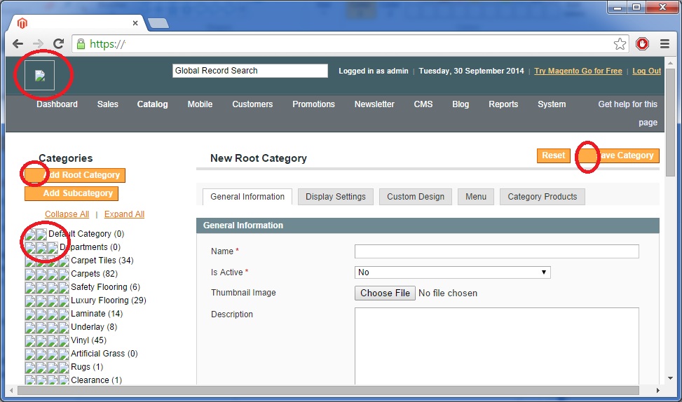Click the broken Magento admin logo image

tap(39, 76)
